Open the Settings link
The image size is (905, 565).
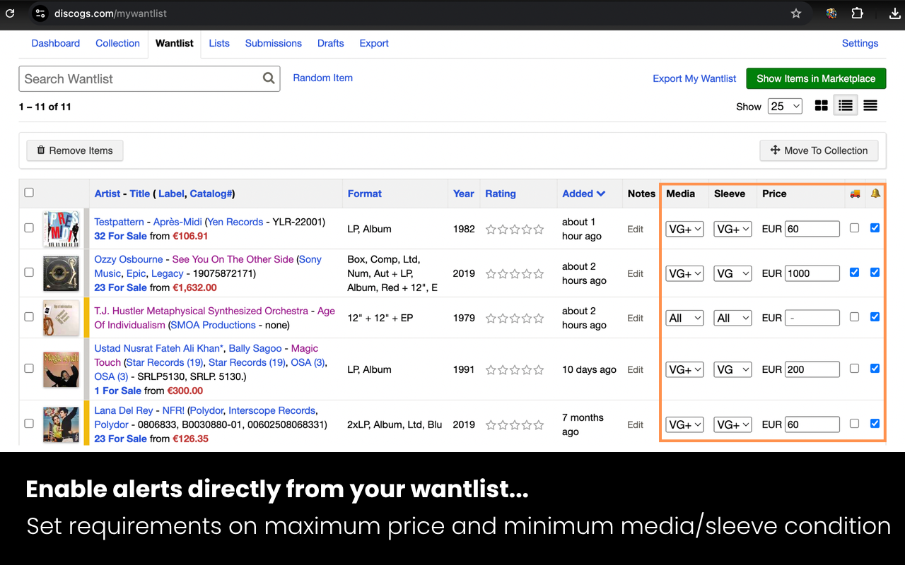tap(860, 43)
